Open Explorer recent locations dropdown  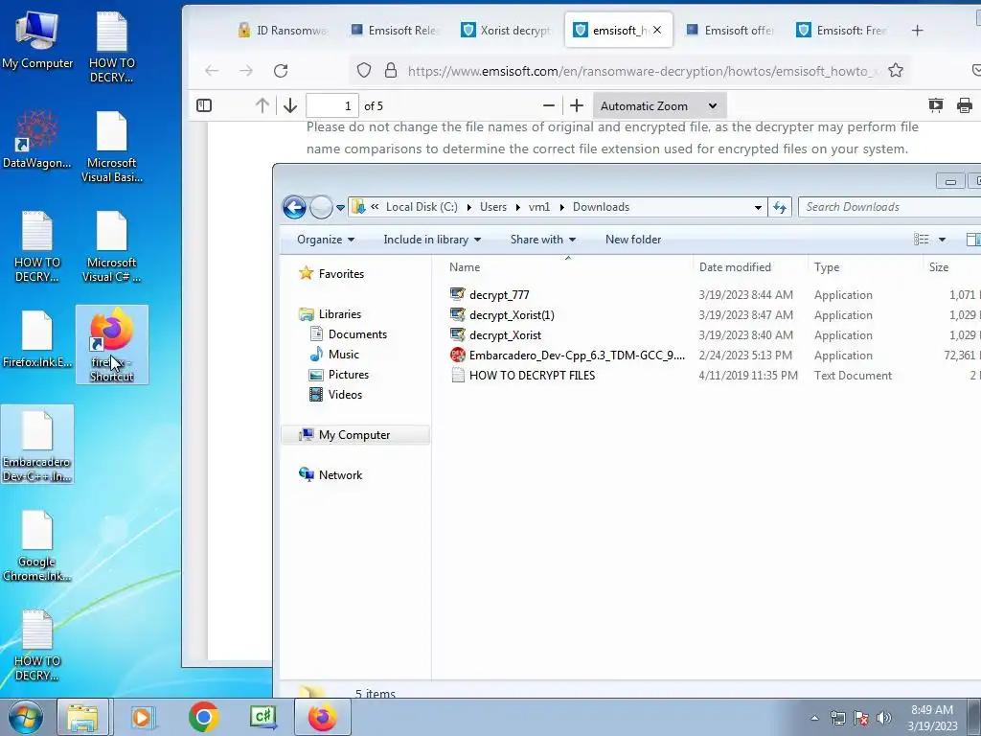click(340, 208)
